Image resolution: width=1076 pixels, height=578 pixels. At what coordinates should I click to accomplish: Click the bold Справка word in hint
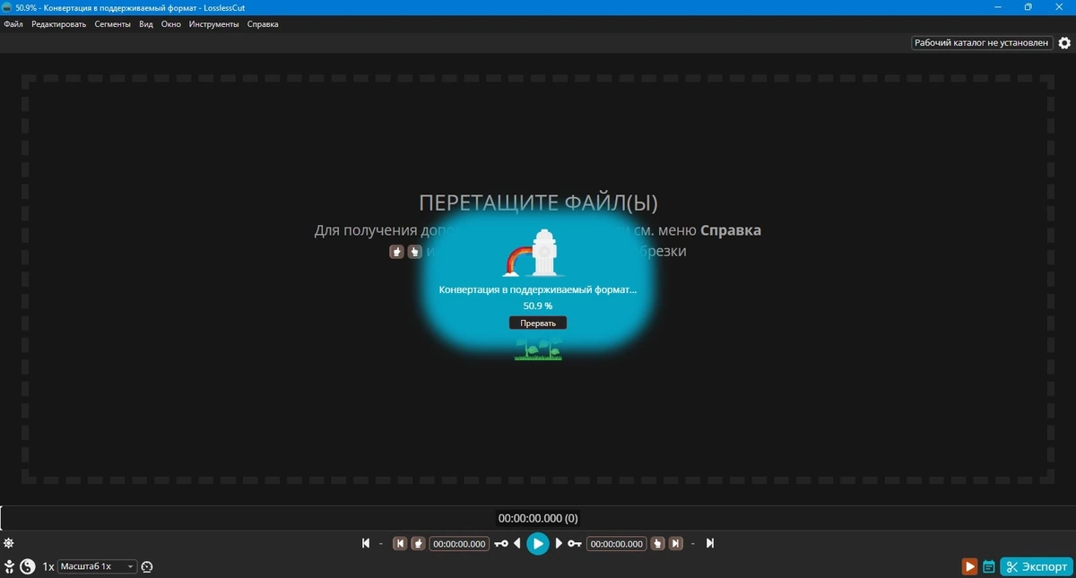pos(731,230)
